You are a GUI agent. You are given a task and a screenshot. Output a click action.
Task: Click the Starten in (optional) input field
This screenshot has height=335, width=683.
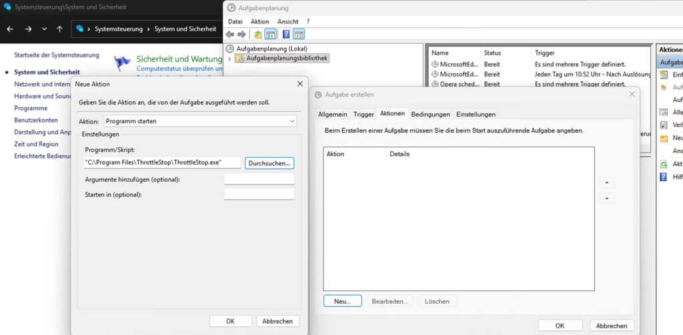pos(259,194)
